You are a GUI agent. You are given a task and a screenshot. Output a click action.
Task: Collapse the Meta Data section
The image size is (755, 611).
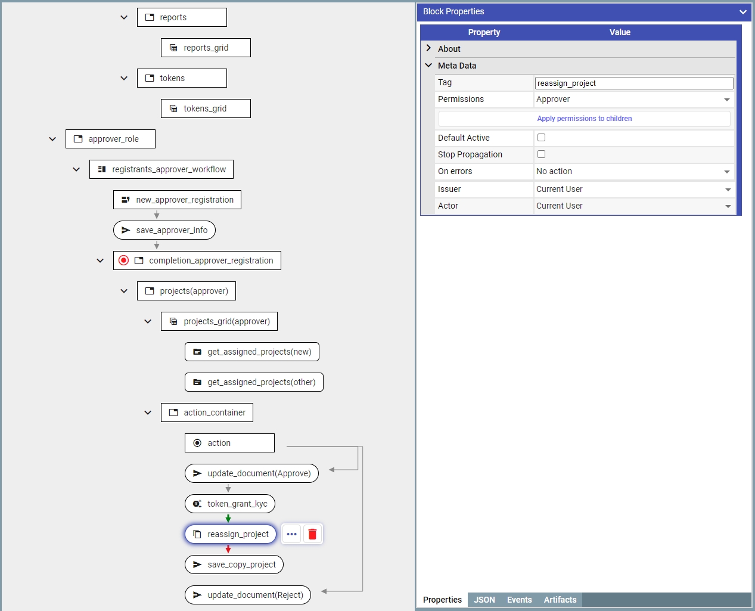[x=428, y=65]
